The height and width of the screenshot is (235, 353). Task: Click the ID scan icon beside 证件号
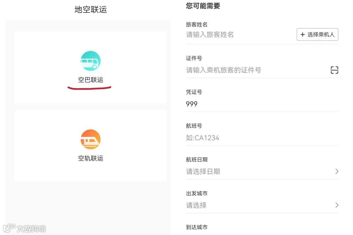tap(334, 70)
